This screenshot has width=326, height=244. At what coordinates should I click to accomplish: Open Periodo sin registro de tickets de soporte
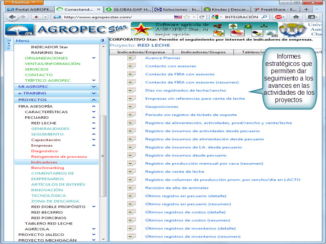coord(191,115)
